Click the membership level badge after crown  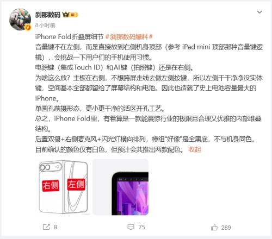(73, 15)
